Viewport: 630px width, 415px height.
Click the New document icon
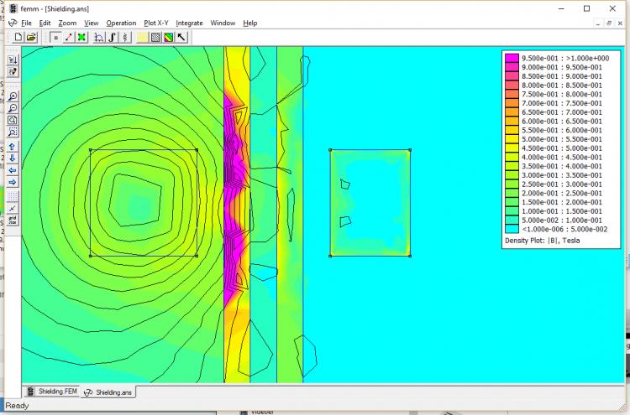pyautogui.click(x=18, y=37)
